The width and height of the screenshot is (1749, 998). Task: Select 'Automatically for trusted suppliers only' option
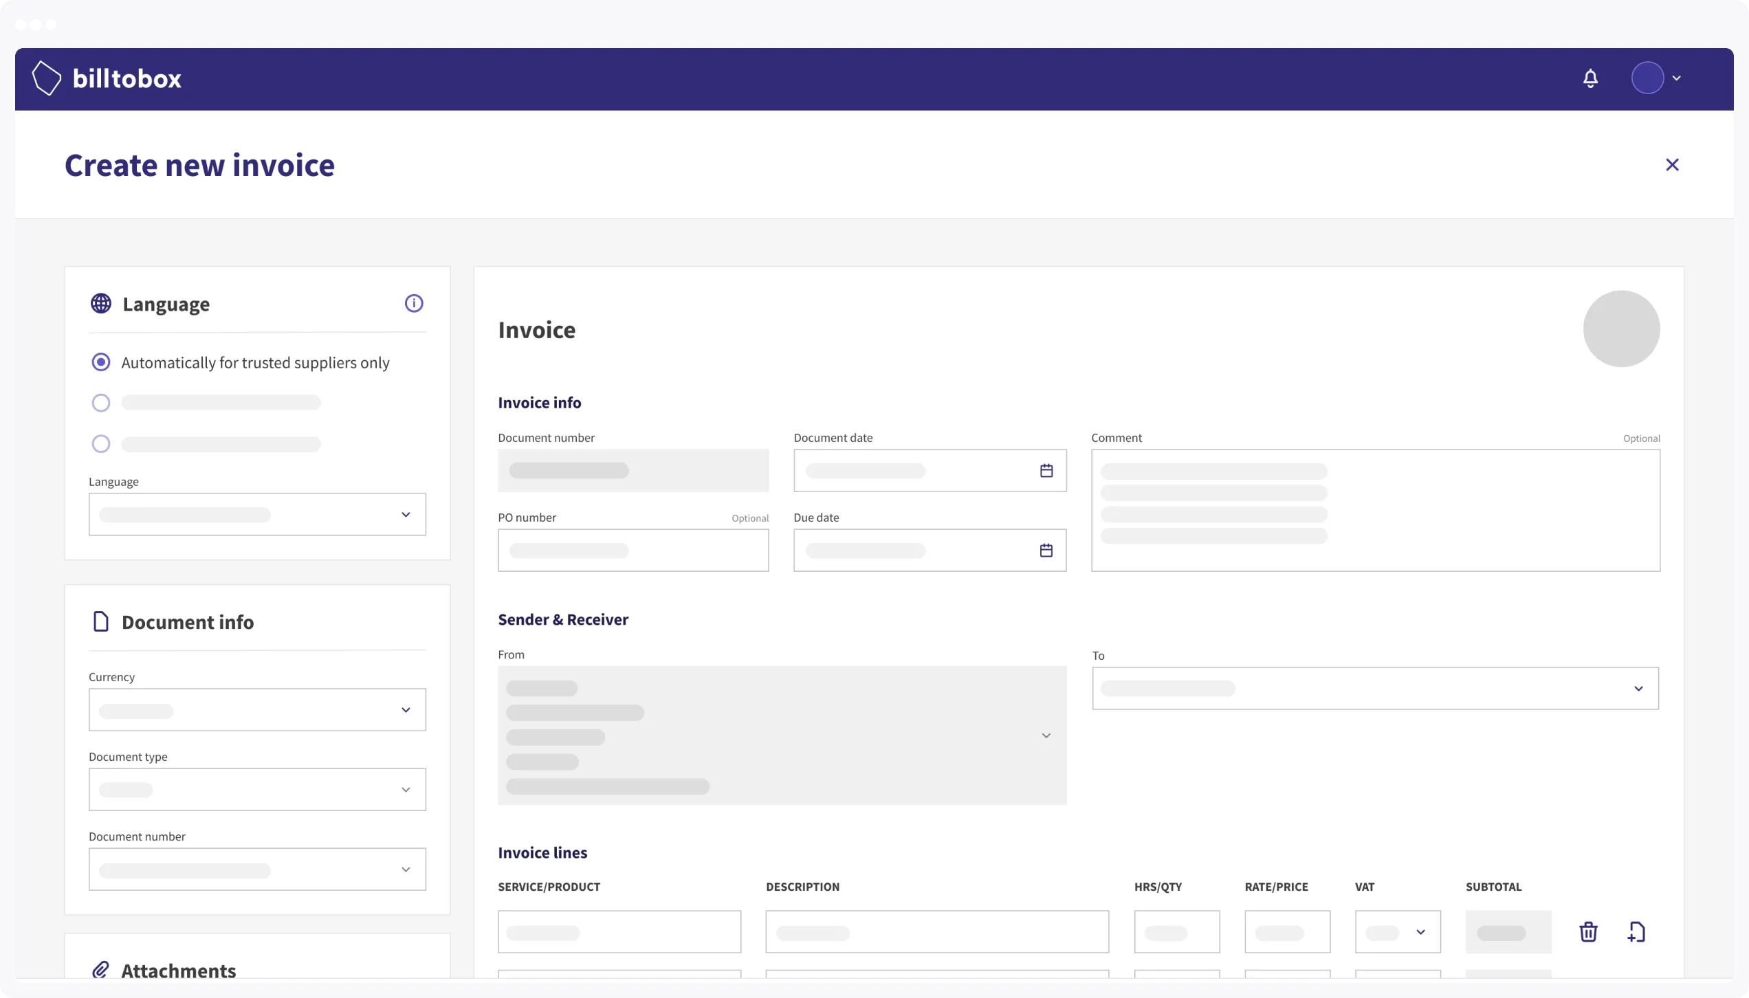101,362
